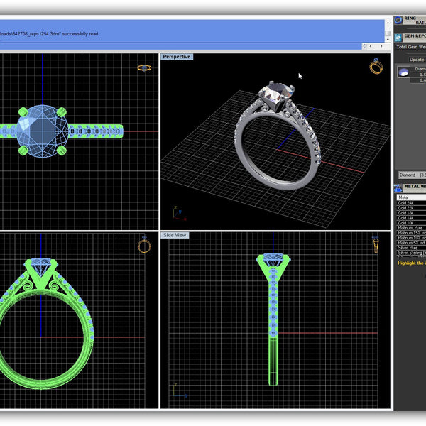Click the side-view ring icon in Side View viewport

pyautogui.click(x=376, y=246)
